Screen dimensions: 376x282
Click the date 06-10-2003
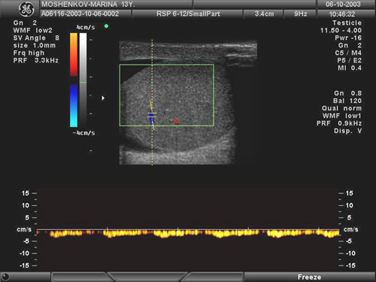343,5
